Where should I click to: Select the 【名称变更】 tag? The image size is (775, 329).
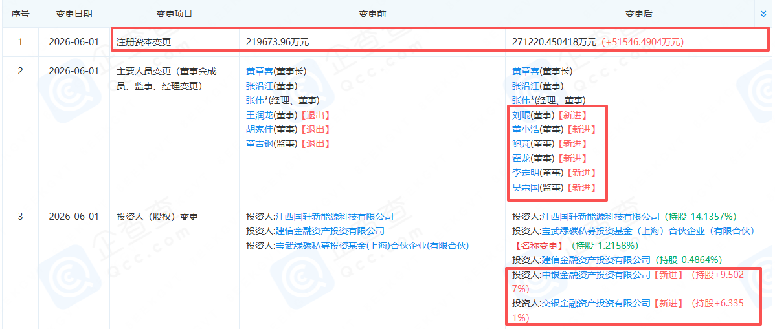tap(539, 245)
